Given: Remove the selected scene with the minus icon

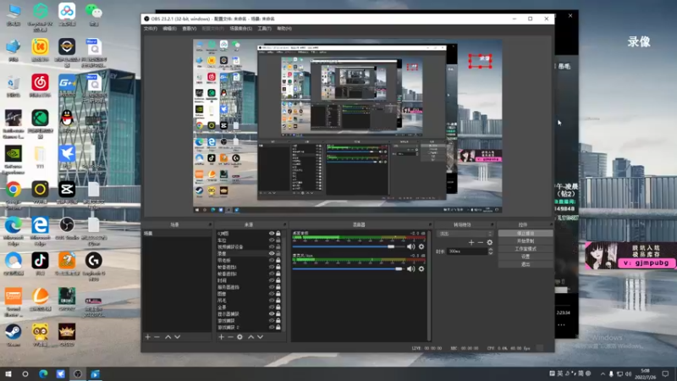Looking at the screenshot, I should pyautogui.click(x=157, y=337).
